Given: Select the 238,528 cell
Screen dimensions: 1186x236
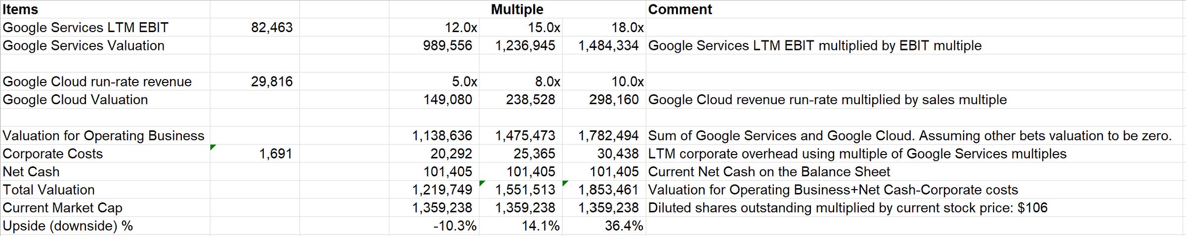Looking at the screenshot, I should 521,99.
